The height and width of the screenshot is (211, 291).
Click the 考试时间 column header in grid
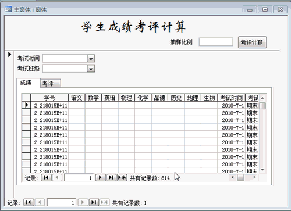[232, 98]
